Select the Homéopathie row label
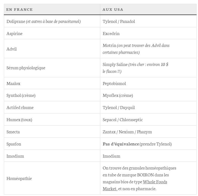Screen dimensions: 198x196 (19, 179)
